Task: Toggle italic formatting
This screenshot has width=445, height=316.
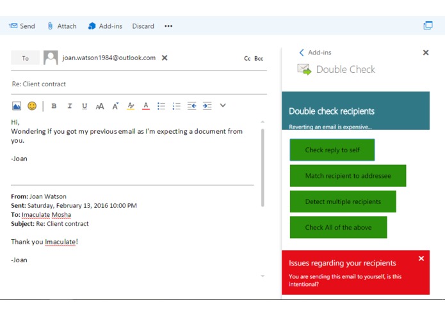Action: 69,106
